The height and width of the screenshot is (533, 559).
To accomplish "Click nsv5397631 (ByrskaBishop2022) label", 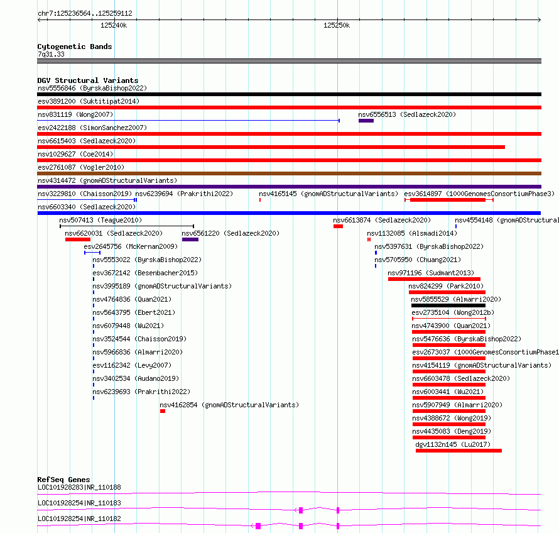I will pos(429,246).
